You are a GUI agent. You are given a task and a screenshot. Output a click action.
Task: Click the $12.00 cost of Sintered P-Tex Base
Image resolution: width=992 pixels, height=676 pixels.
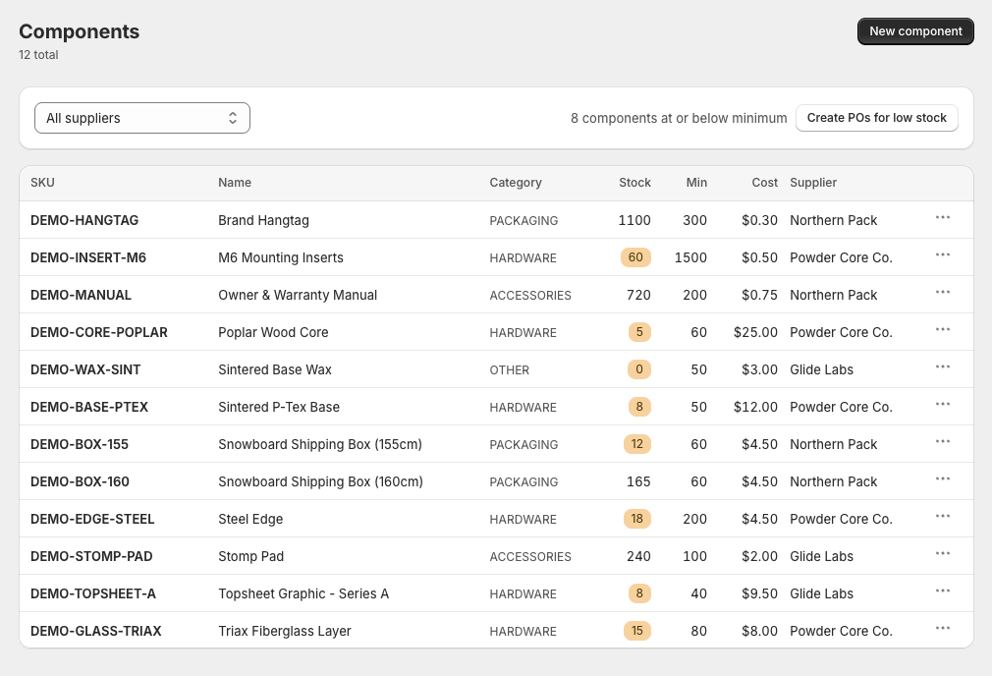755,407
